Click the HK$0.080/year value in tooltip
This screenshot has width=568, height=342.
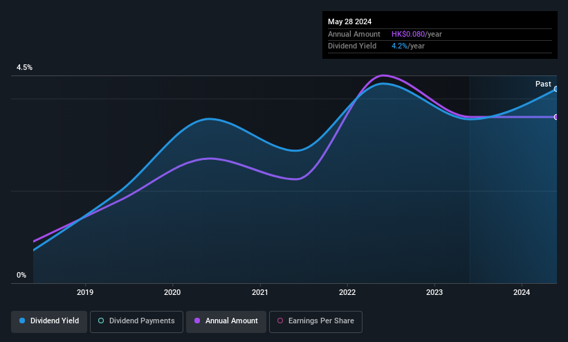416,34
